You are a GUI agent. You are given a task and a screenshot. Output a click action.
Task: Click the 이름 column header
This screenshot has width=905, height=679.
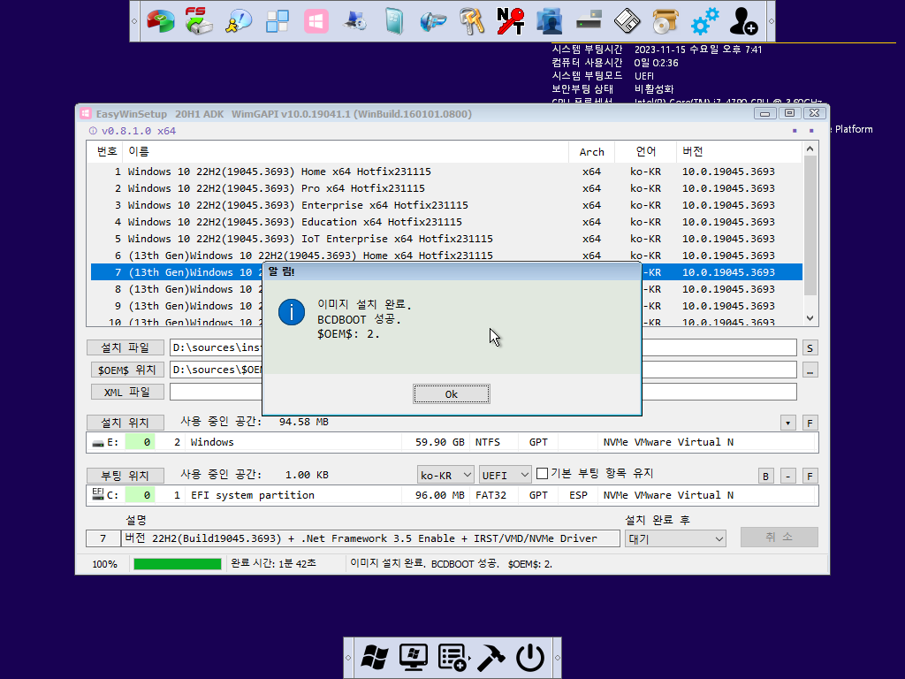[346, 151]
